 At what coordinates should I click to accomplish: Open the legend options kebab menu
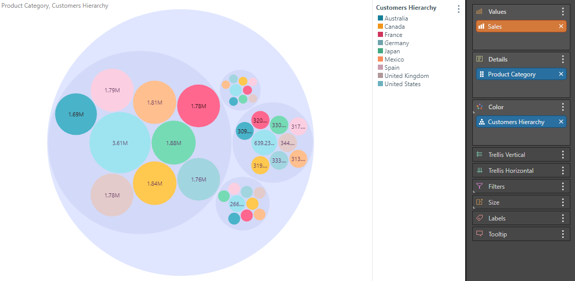tap(458, 9)
